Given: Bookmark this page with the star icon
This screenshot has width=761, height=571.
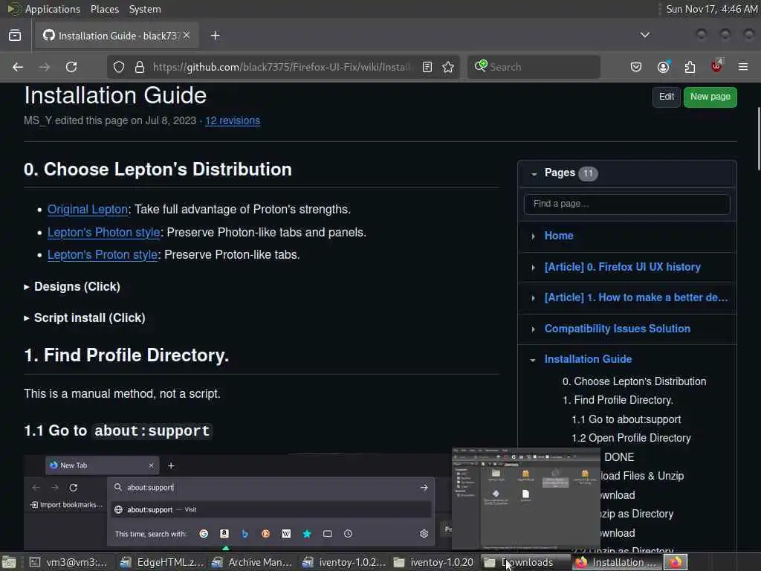Looking at the screenshot, I should click(x=448, y=67).
